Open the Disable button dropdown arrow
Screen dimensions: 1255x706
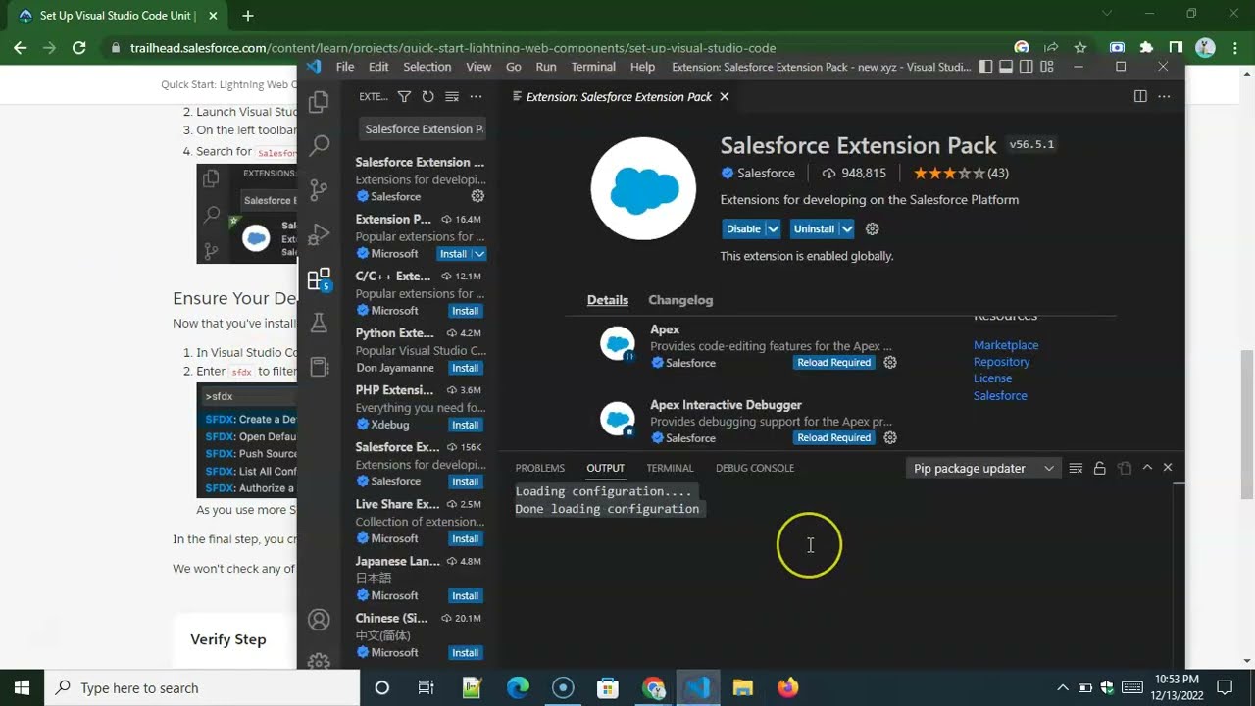[773, 228]
